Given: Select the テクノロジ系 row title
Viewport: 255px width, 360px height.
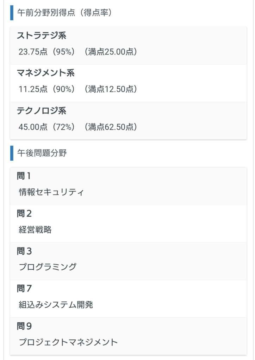Looking at the screenshot, I should point(41,111).
